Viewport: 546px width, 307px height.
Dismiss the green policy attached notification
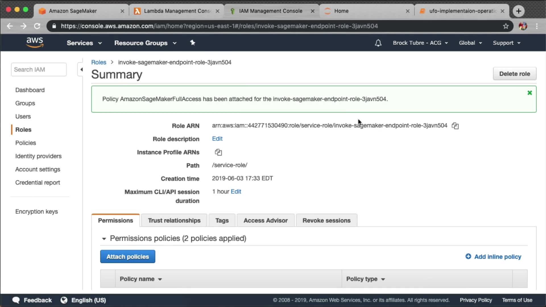530,93
